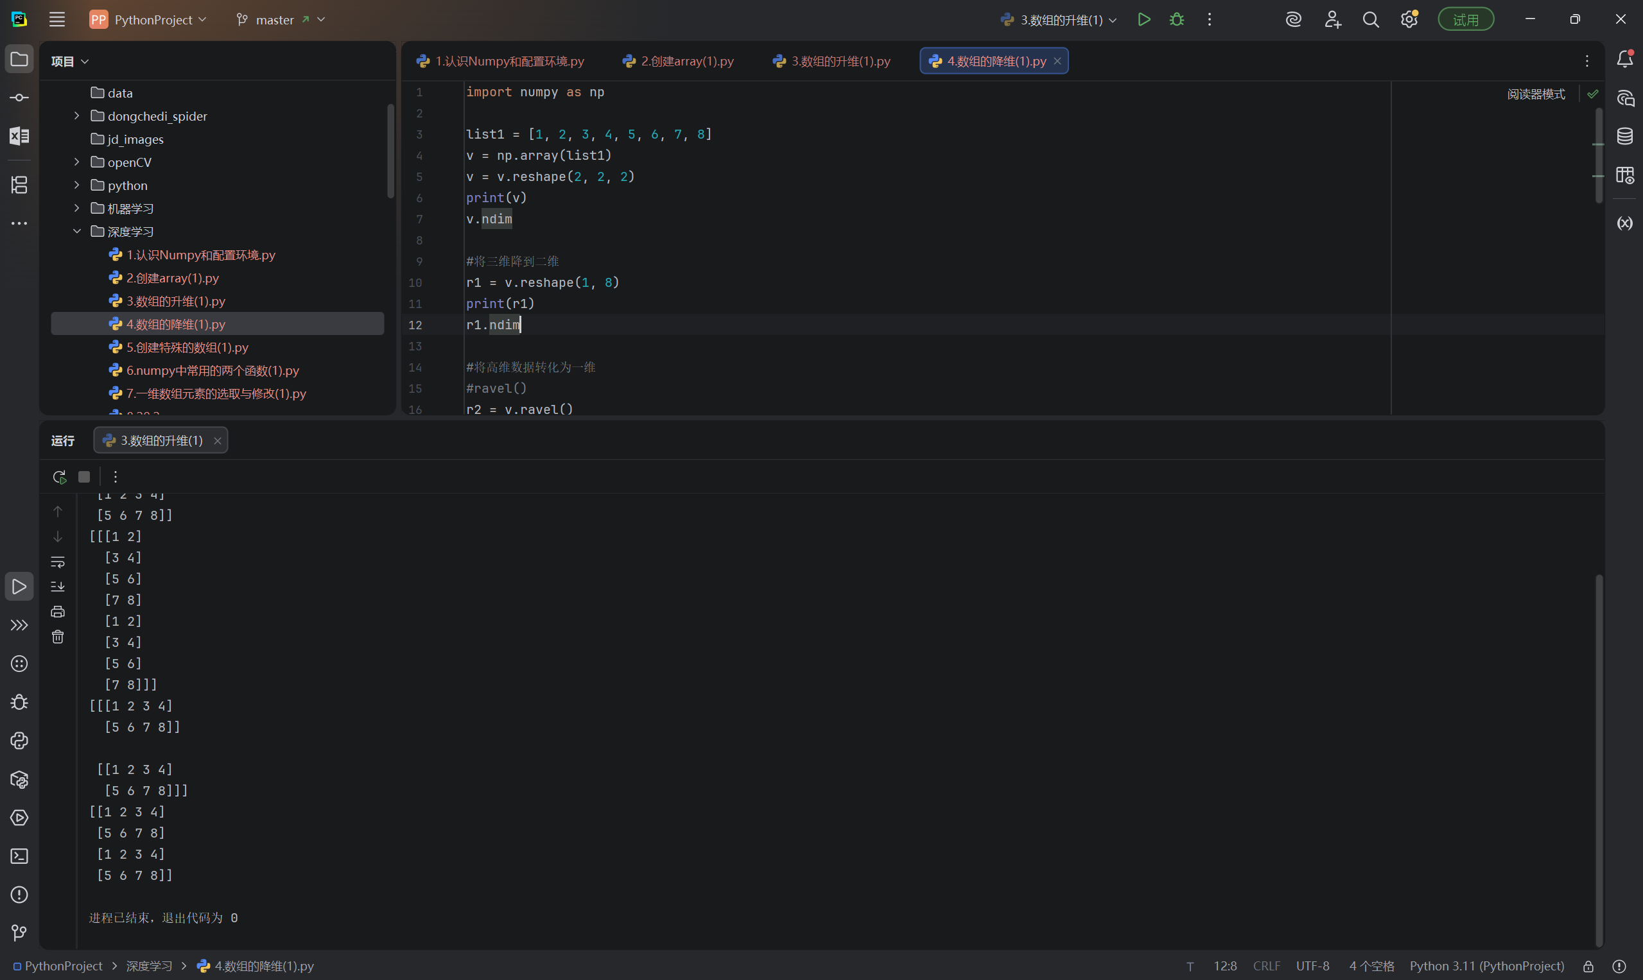Print console output printer icon
Viewport: 1643px width, 980px height.
tap(58, 612)
